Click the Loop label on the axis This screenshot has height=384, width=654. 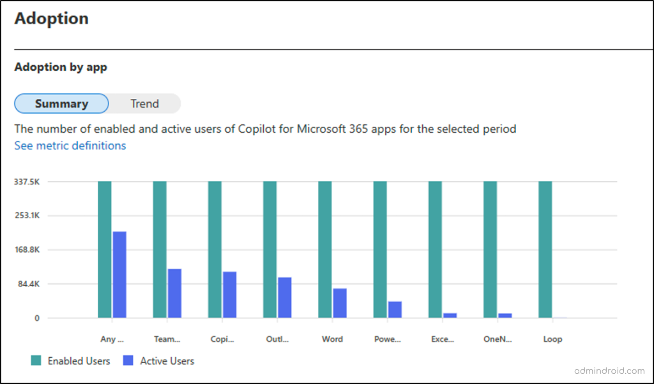tap(552, 339)
